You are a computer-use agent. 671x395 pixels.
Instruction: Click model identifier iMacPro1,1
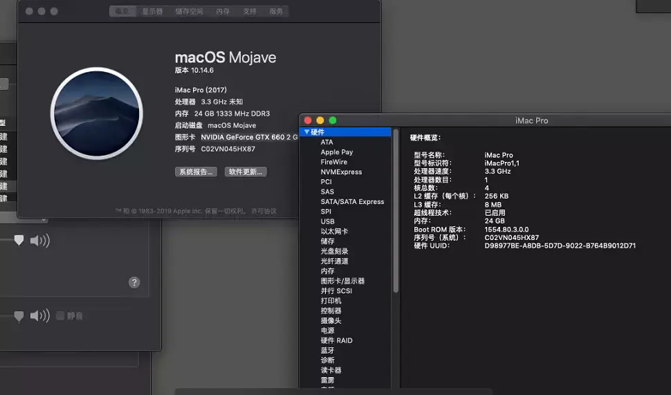(x=502, y=163)
